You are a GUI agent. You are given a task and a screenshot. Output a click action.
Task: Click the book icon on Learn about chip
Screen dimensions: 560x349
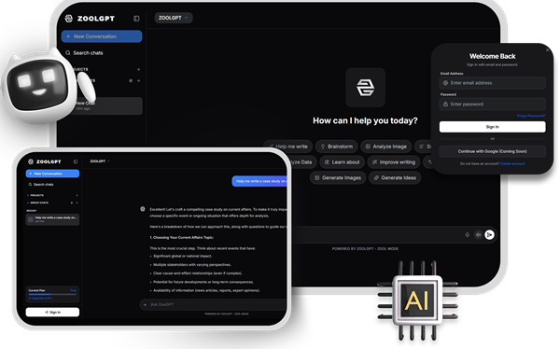(x=327, y=162)
